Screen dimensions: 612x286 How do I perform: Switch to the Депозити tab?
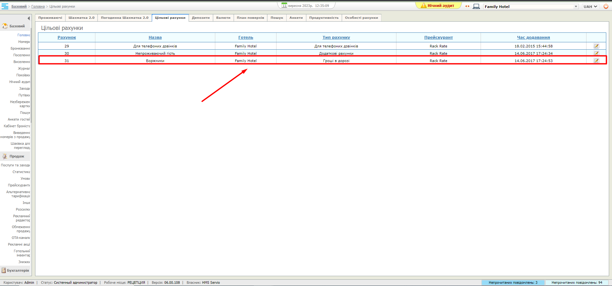(201, 18)
